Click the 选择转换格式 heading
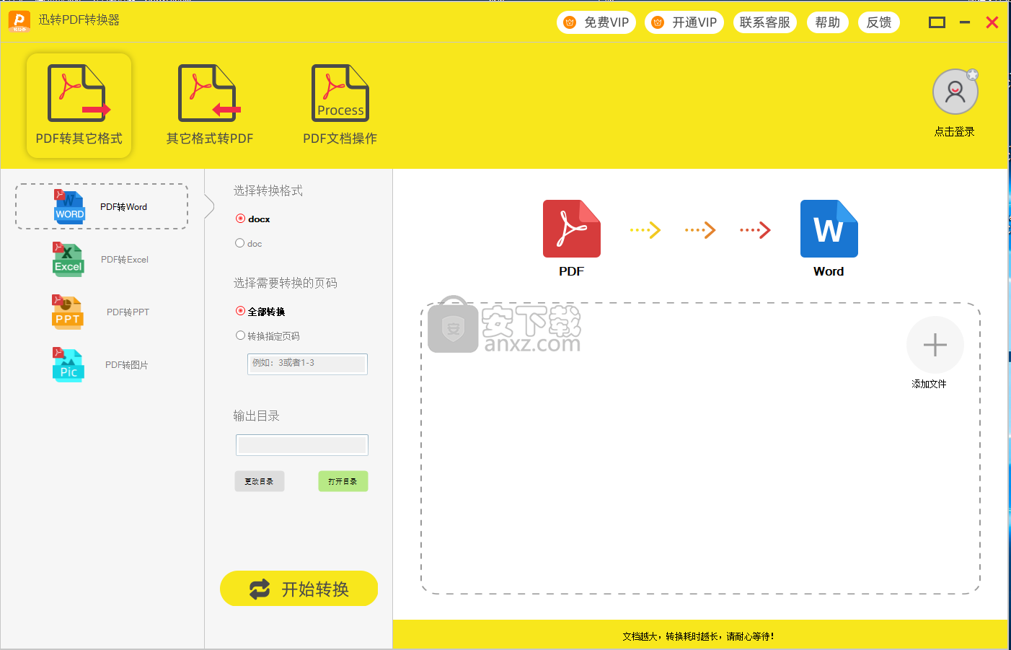 pyautogui.click(x=268, y=190)
